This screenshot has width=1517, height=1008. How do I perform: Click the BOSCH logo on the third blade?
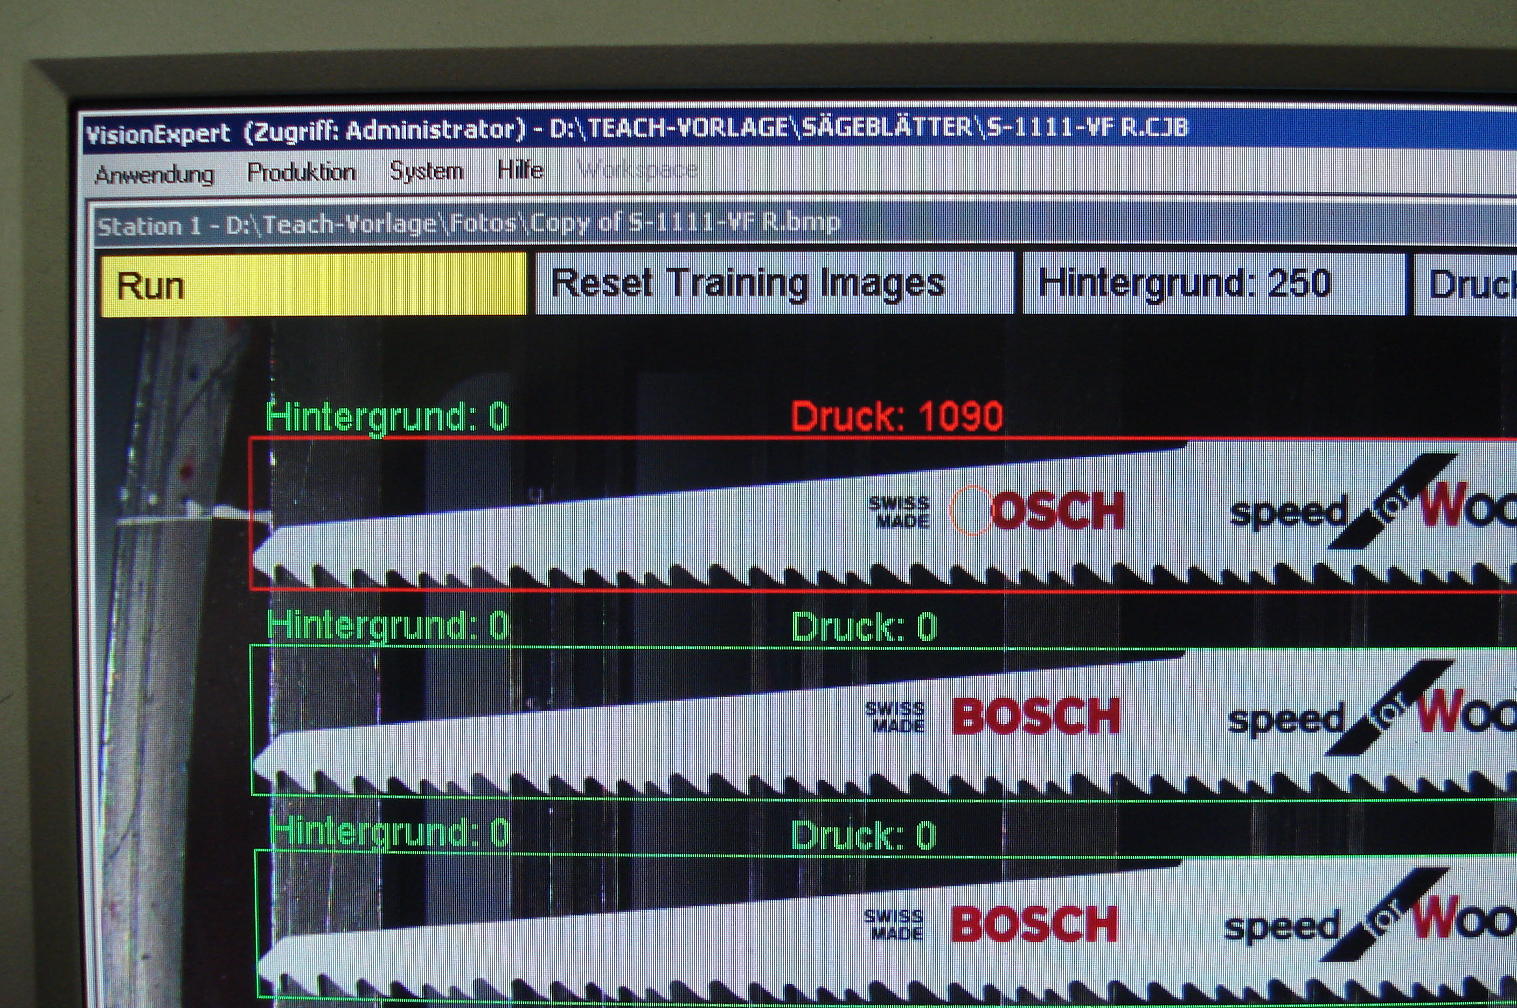click(x=1034, y=924)
